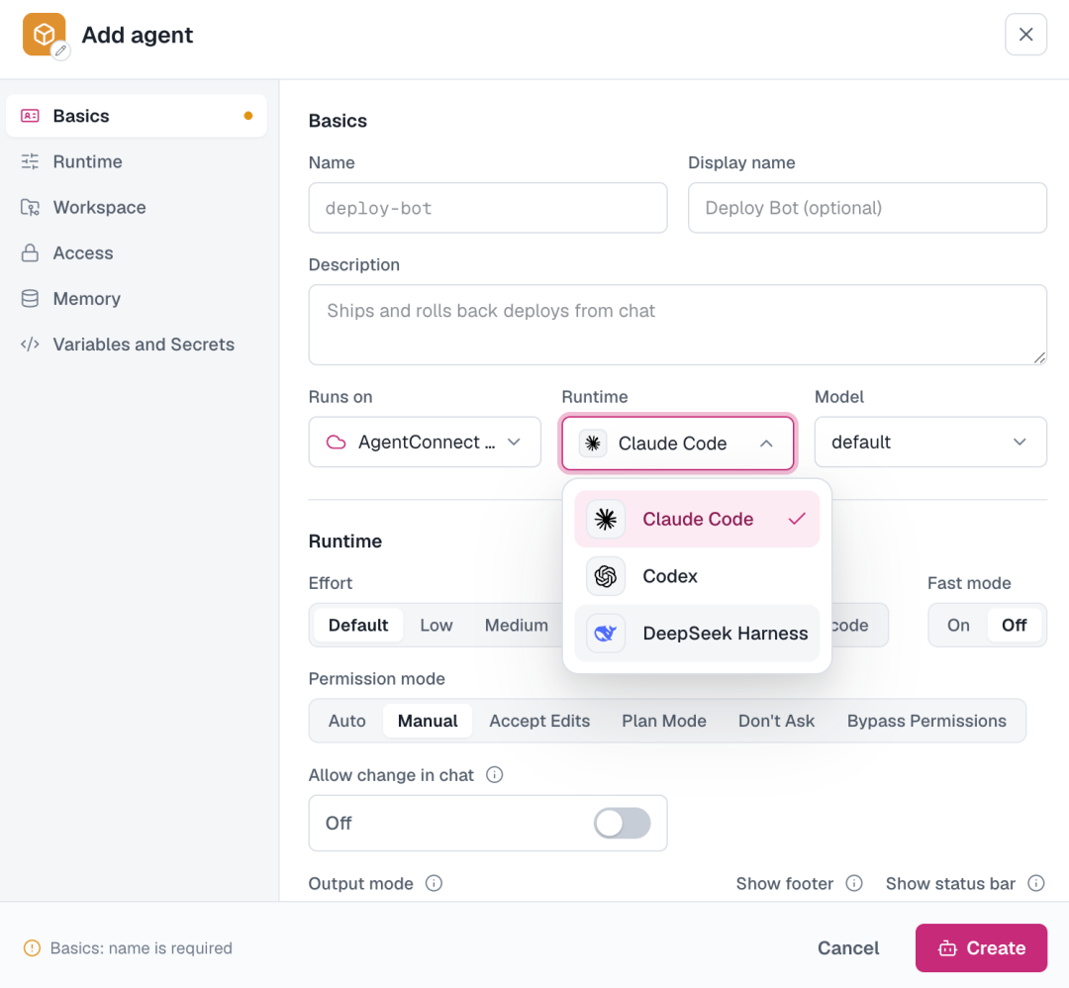Open the Runtime section in sidebar
The width and height of the screenshot is (1069, 988).
click(x=137, y=161)
